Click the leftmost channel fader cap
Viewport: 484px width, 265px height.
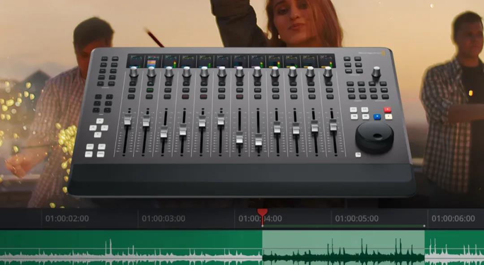(x=128, y=119)
